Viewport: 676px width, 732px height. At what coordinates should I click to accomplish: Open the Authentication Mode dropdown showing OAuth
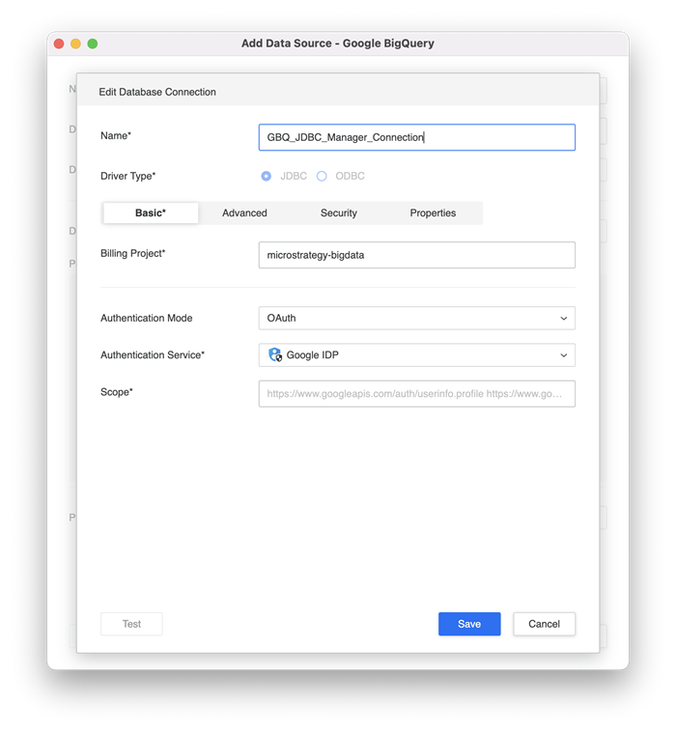(416, 319)
